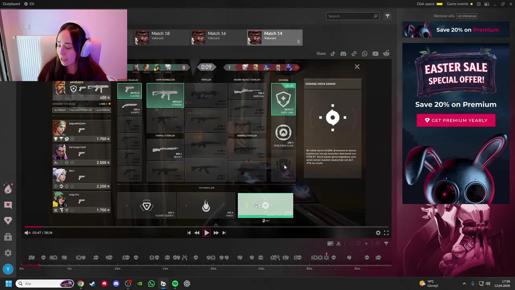
Task: Fast forward the video
Action: (216, 233)
